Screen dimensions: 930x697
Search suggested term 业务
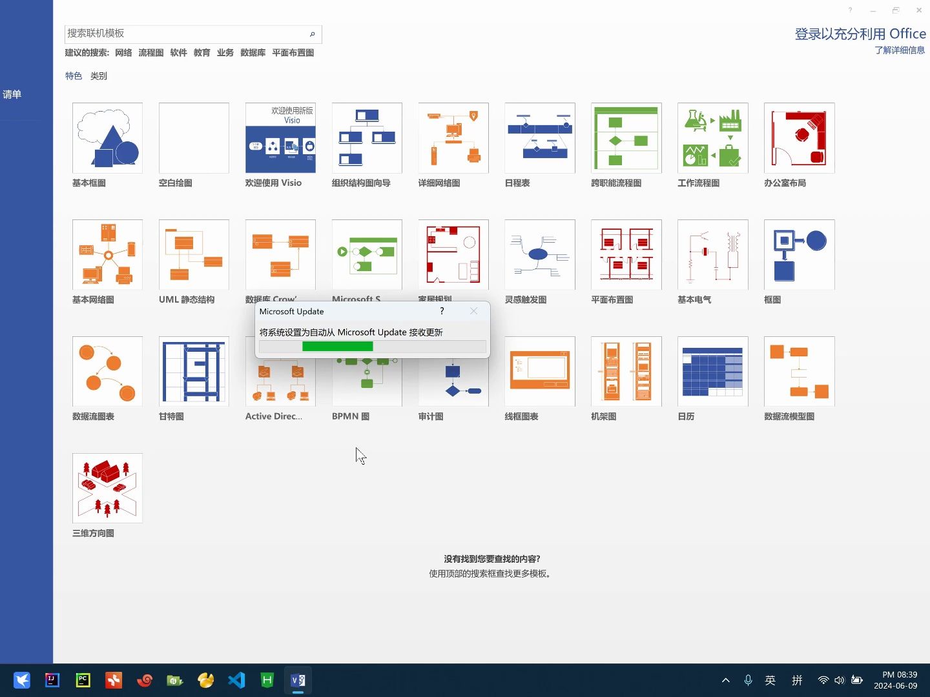(x=225, y=53)
